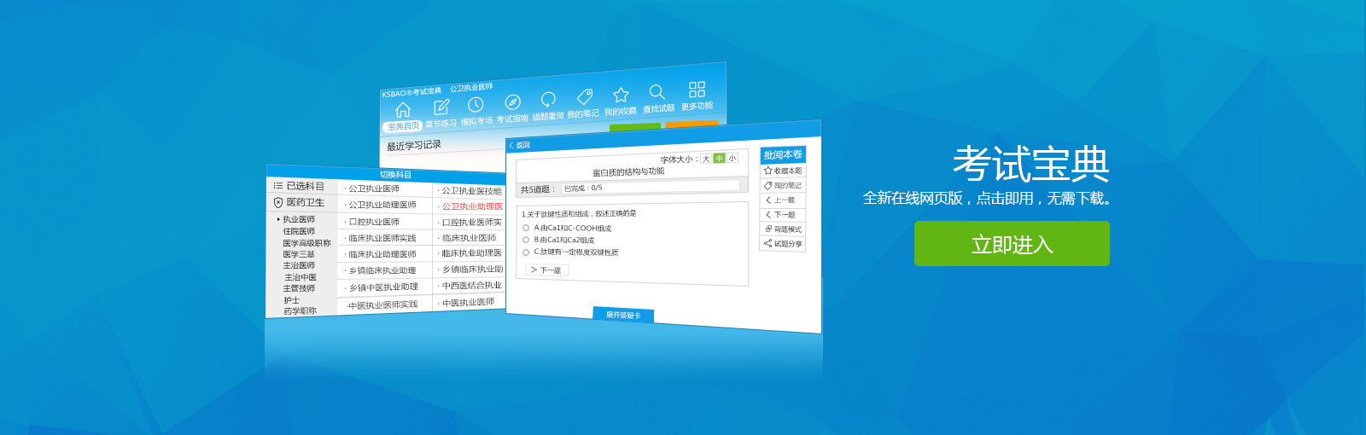The image size is (1366, 435).
Task: Open the 已选科目 list
Action: click(x=300, y=186)
